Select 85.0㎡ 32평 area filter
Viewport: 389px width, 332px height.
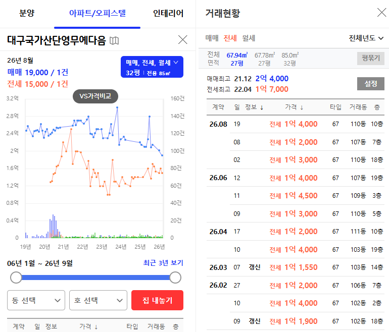pyautogui.click(x=290, y=59)
